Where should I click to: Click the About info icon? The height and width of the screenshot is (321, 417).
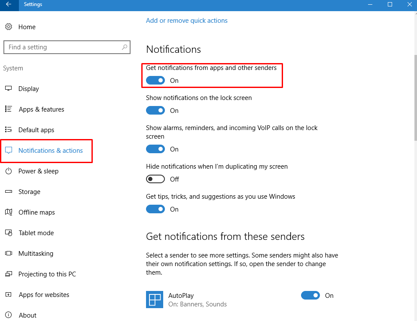[9, 315]
